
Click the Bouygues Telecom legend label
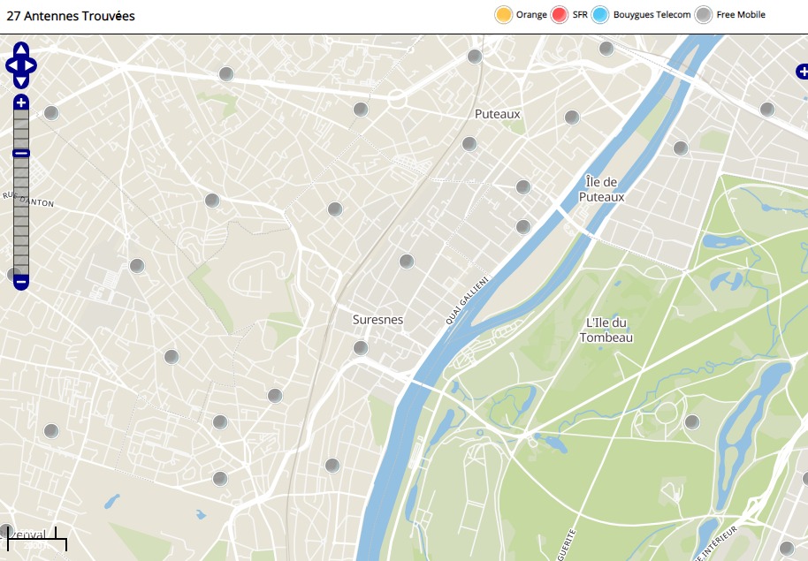pyautogui.click(x=652, y=15)
